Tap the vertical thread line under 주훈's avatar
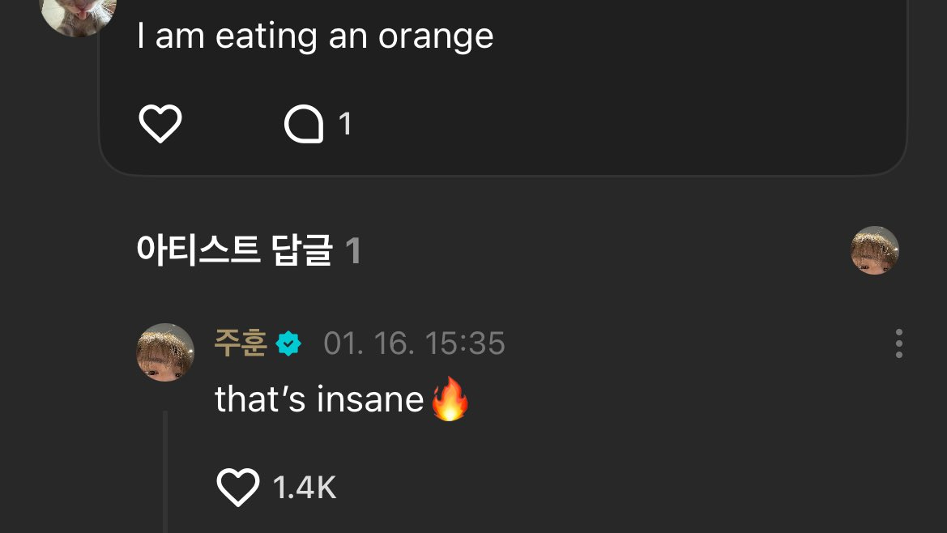Screen dimensions: 947x533 click(165, 470)
